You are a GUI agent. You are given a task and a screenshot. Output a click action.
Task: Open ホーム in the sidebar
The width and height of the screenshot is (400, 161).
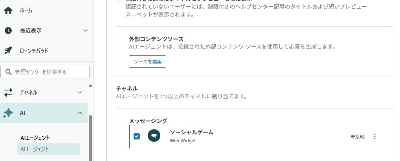(26, 10)
